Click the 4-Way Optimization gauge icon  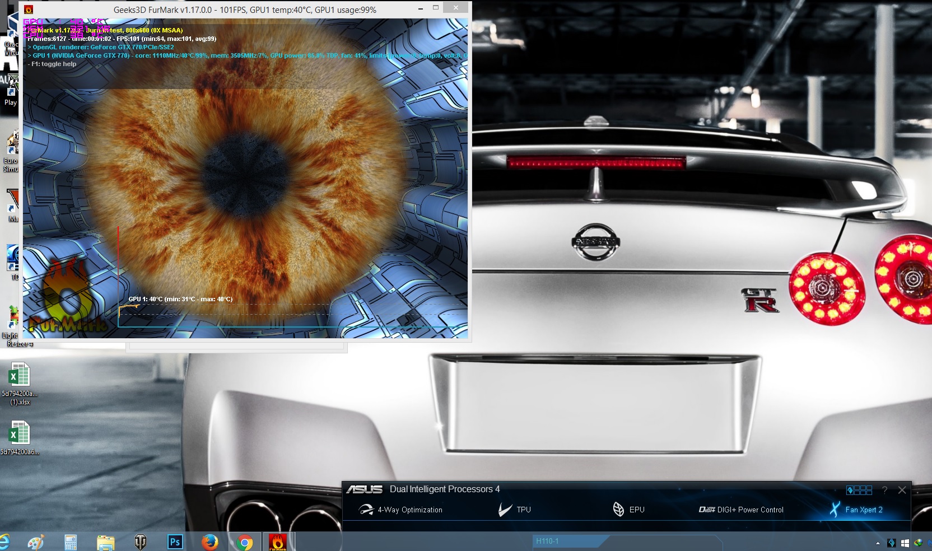click(366, 510)
